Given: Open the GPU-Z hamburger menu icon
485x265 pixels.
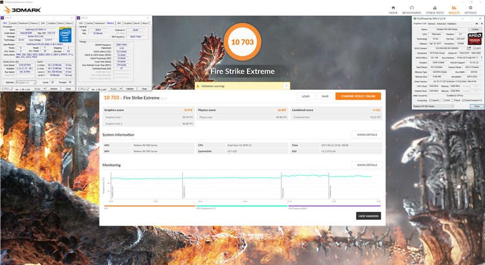Looking at the screenshot, I should [x=482, y=23].
